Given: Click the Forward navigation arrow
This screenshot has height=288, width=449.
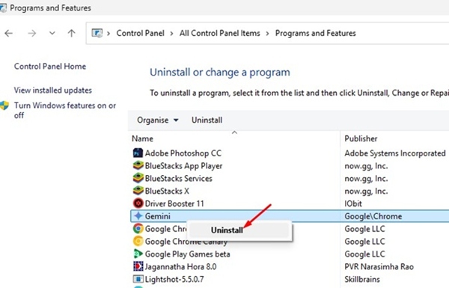Looking at the screenshot, I should click(x=31, y=34).
